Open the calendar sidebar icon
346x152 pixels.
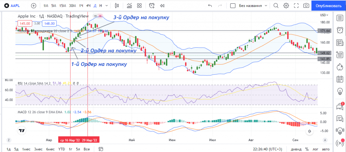tap(340, 79)
